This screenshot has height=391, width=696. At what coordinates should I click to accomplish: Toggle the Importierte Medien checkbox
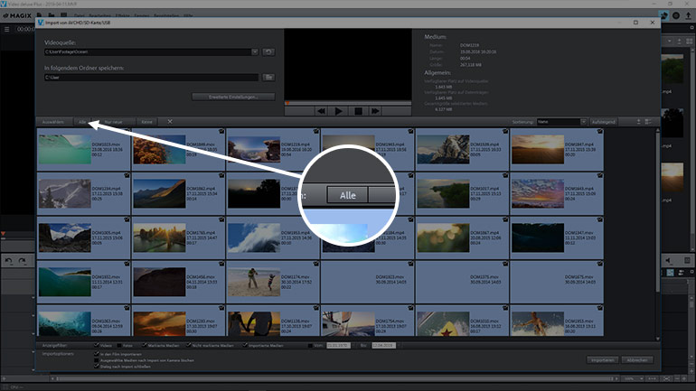[x=245, y=345]
